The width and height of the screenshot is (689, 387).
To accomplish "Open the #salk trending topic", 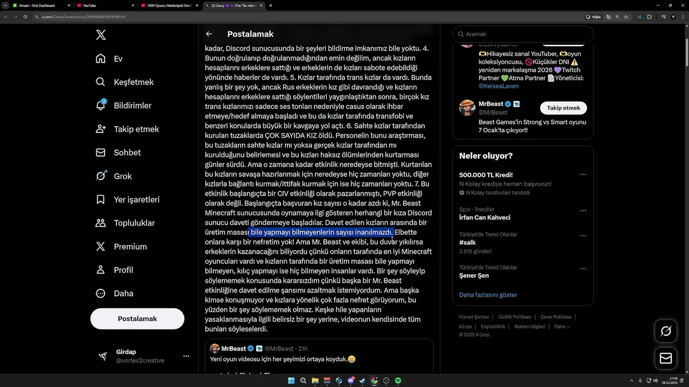I will 467,242.
